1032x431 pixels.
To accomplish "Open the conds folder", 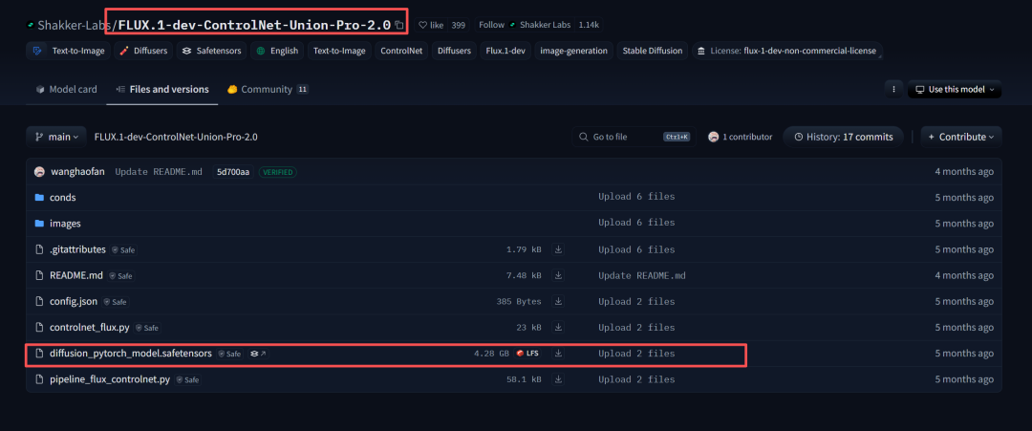I will (62, 198).
